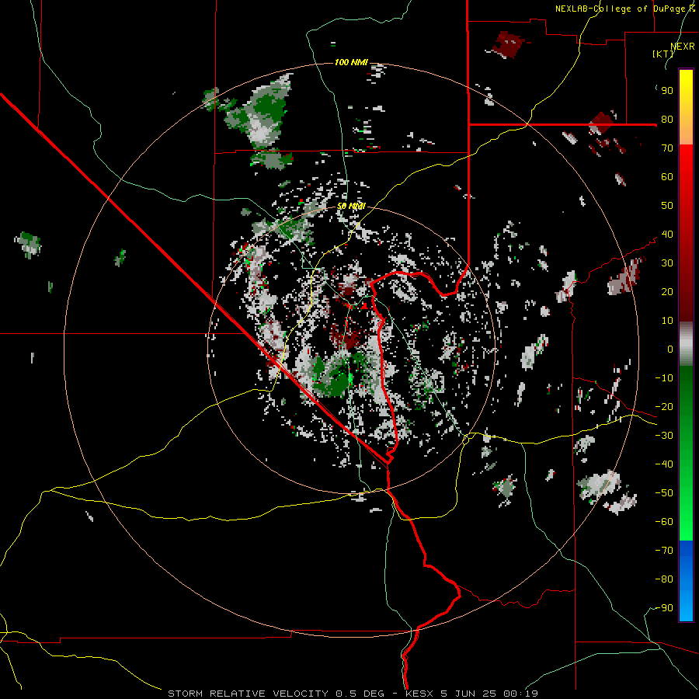This screenshot has width=699, height=699.
Task: Click the -30 value on the velocity scale
Action: click(664, 436)
